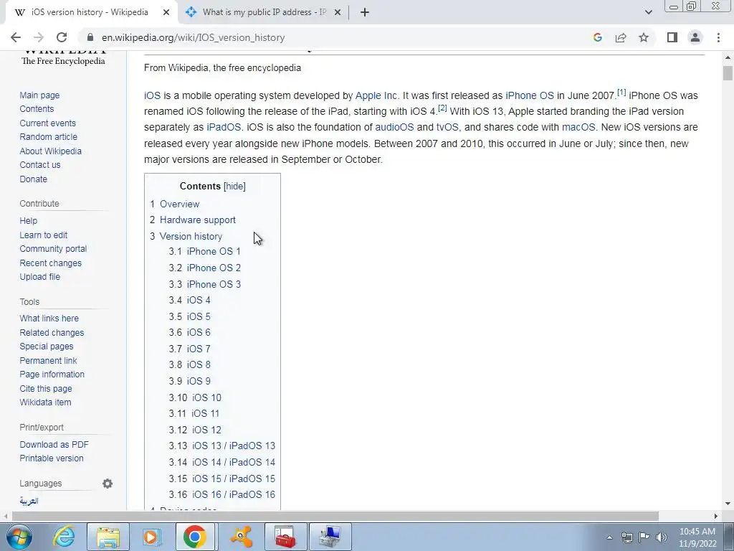734x551 pixels.
Task: View site info via the padlock icon
Action: tap(90, 37)
